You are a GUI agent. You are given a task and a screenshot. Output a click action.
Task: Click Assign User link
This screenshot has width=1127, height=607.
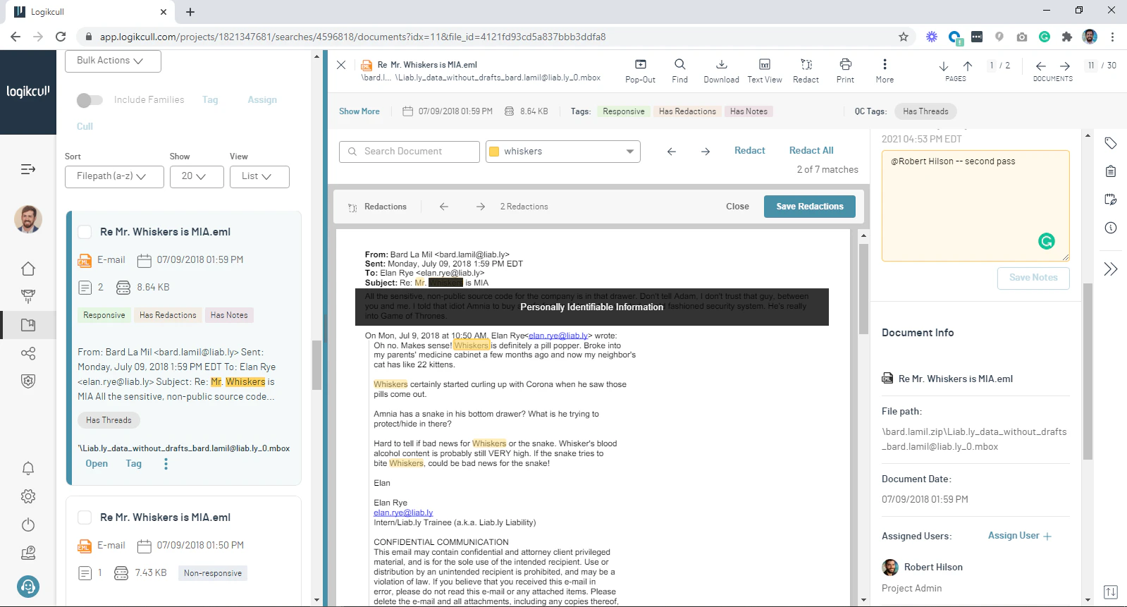1020,536
